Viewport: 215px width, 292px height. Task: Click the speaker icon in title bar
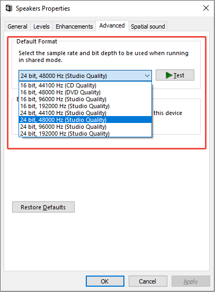(9, 8)
